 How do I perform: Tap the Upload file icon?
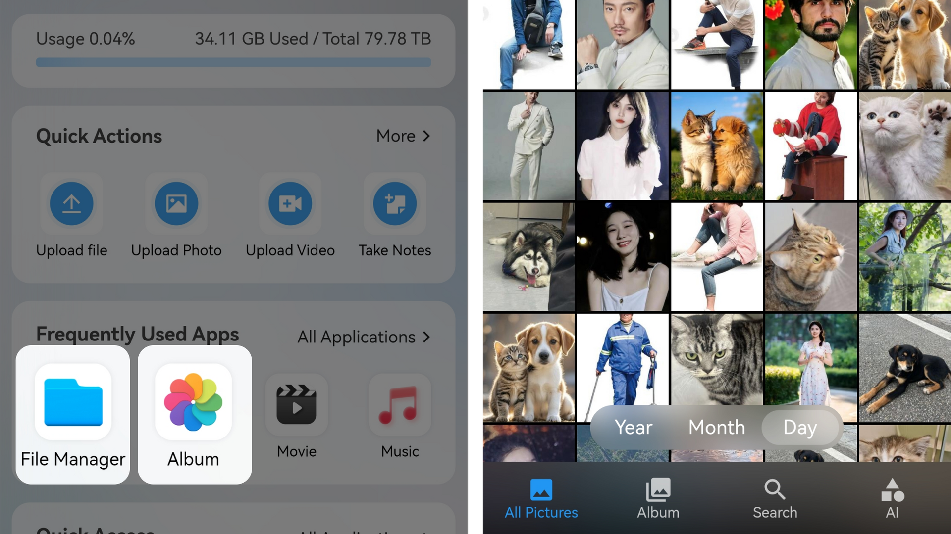tap(71, 203)
